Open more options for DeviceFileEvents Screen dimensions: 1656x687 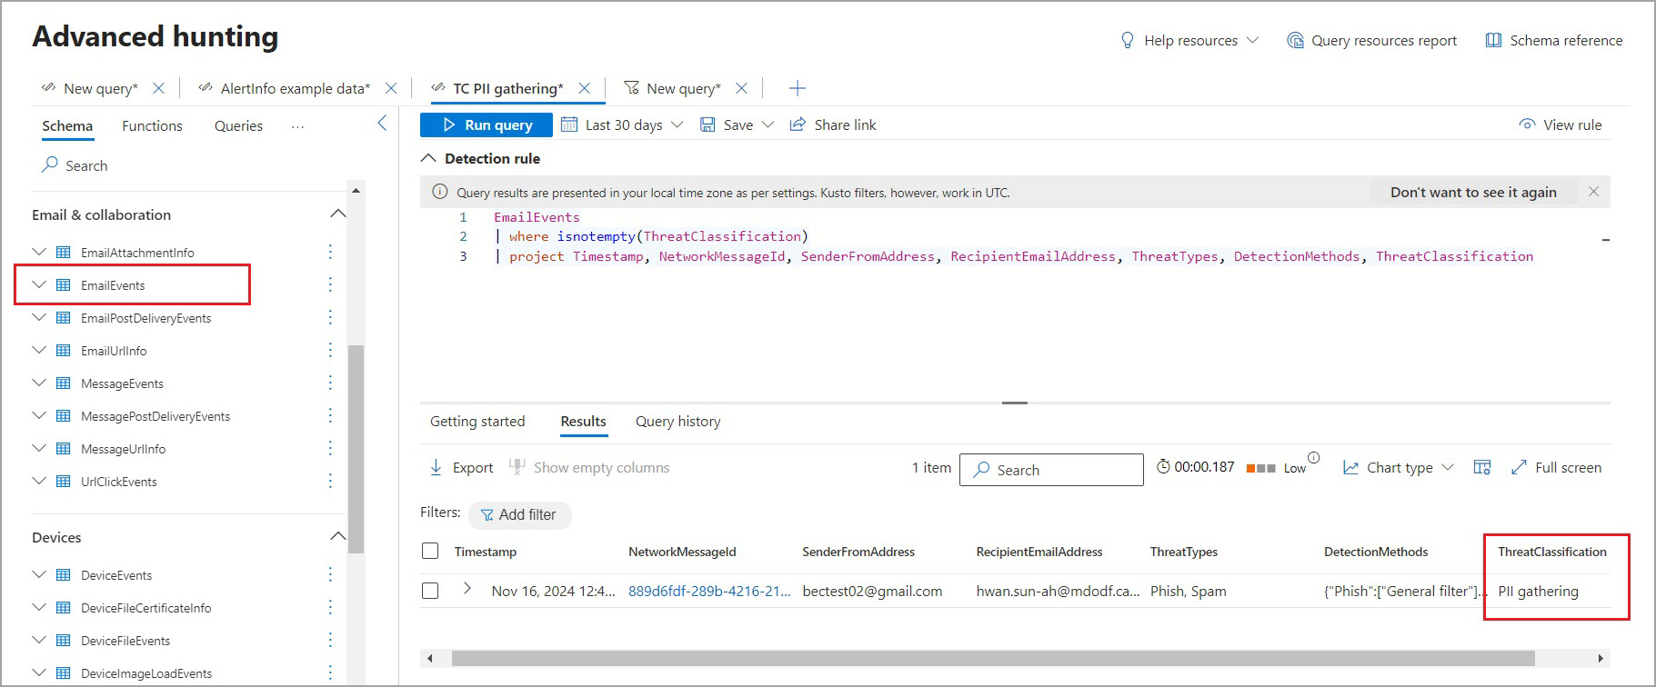330,640
